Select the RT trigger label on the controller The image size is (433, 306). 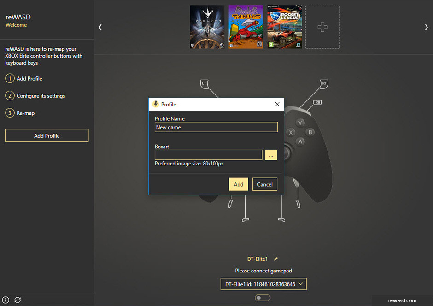(324, 84)
